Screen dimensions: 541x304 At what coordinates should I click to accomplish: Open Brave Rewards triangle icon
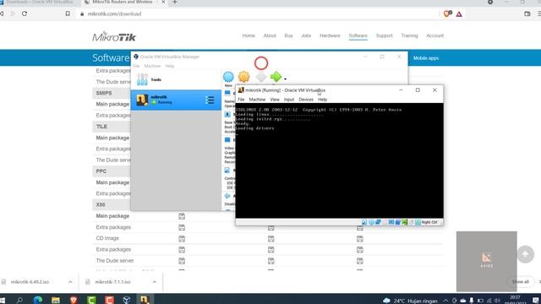459,14
